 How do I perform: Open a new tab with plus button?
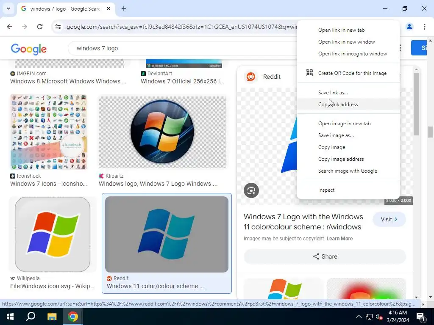coord(124,8)
